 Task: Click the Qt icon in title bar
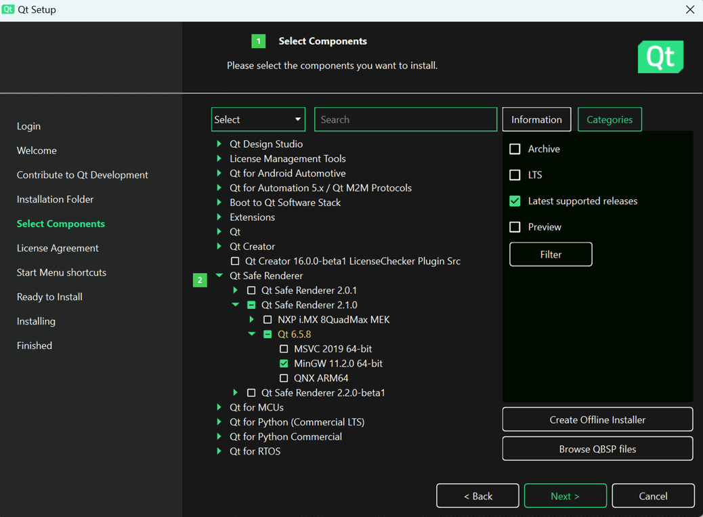click(8, 9)
